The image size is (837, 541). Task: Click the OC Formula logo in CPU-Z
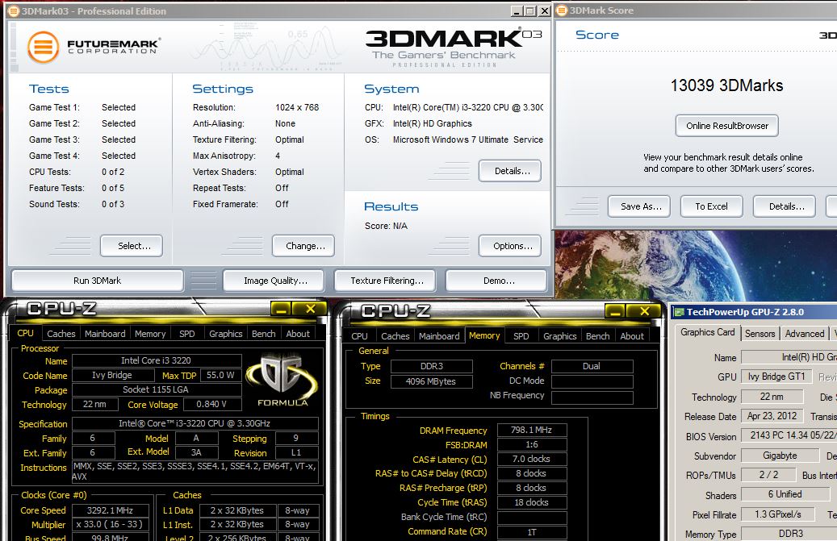click(x=282, y=381)
